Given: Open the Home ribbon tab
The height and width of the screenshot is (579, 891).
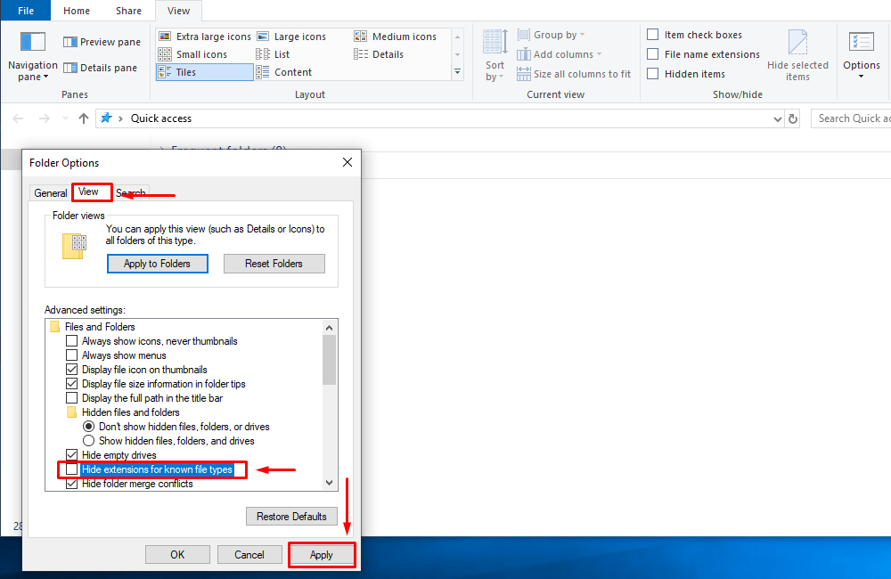Looking at the screenshot, I should (77, 11).
